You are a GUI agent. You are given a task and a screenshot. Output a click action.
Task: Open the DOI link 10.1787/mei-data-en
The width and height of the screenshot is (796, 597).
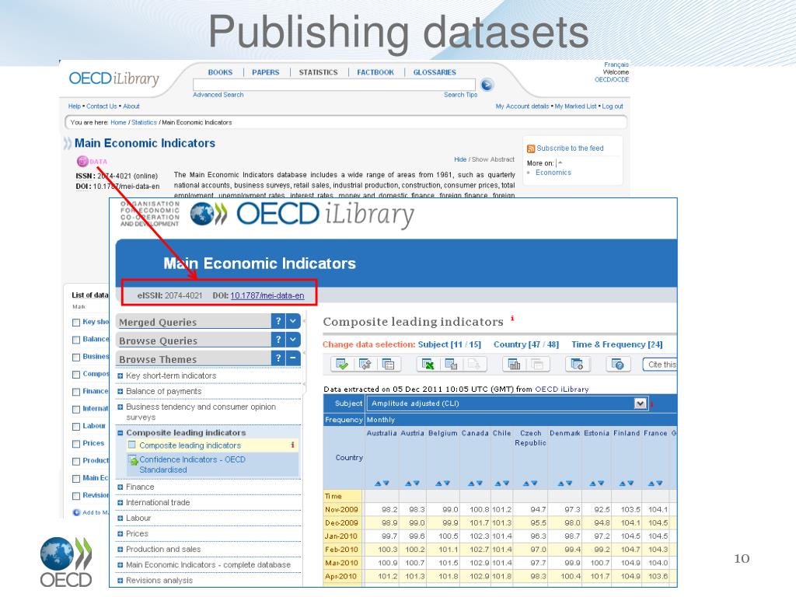267,295
